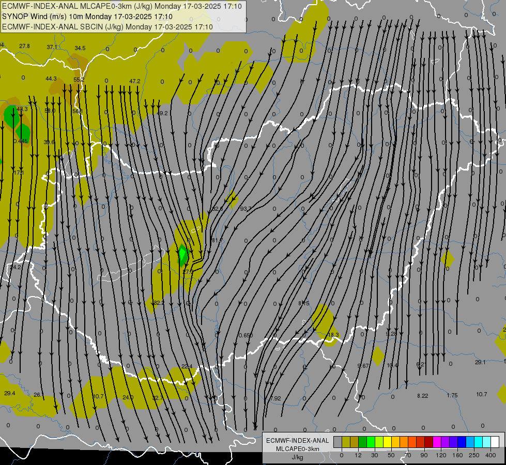506x465 pixels.
Task: Click the white swatch ending the legend
Action: point(495,442)
